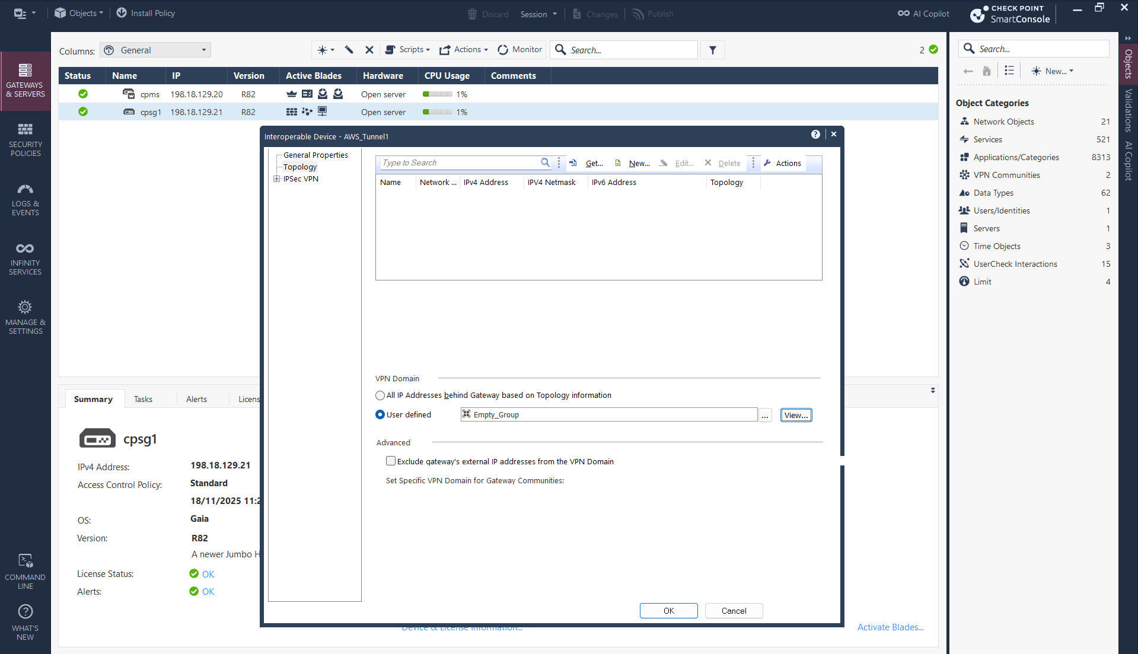Image resolution: width=1138 pixels, height=654 pixels.
Task: Switch to the Alerts tab
Action: 196,399
